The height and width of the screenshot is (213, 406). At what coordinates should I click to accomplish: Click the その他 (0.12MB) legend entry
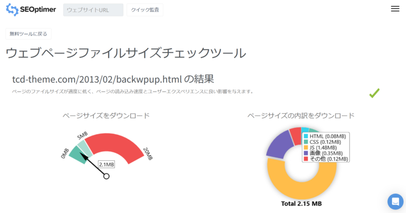point(326,159)
